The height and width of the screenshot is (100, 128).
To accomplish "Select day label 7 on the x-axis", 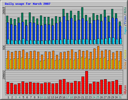I will click(31, 97).
